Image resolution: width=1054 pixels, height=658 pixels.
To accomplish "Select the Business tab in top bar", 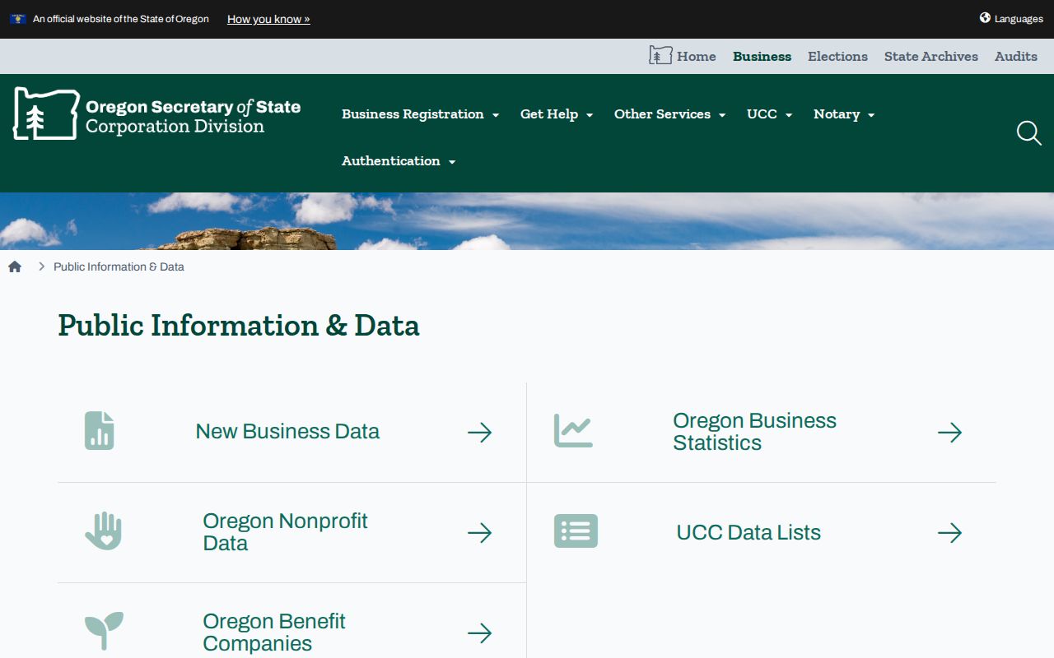I will 763,56.
